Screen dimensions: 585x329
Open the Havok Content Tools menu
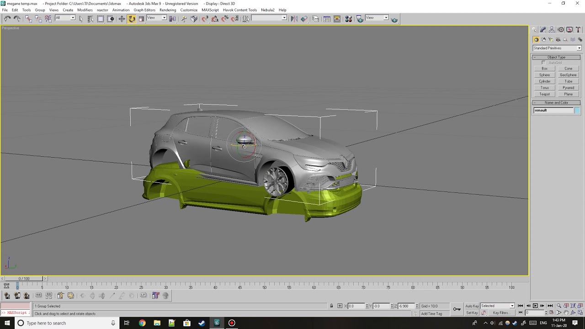pos(240,10)
